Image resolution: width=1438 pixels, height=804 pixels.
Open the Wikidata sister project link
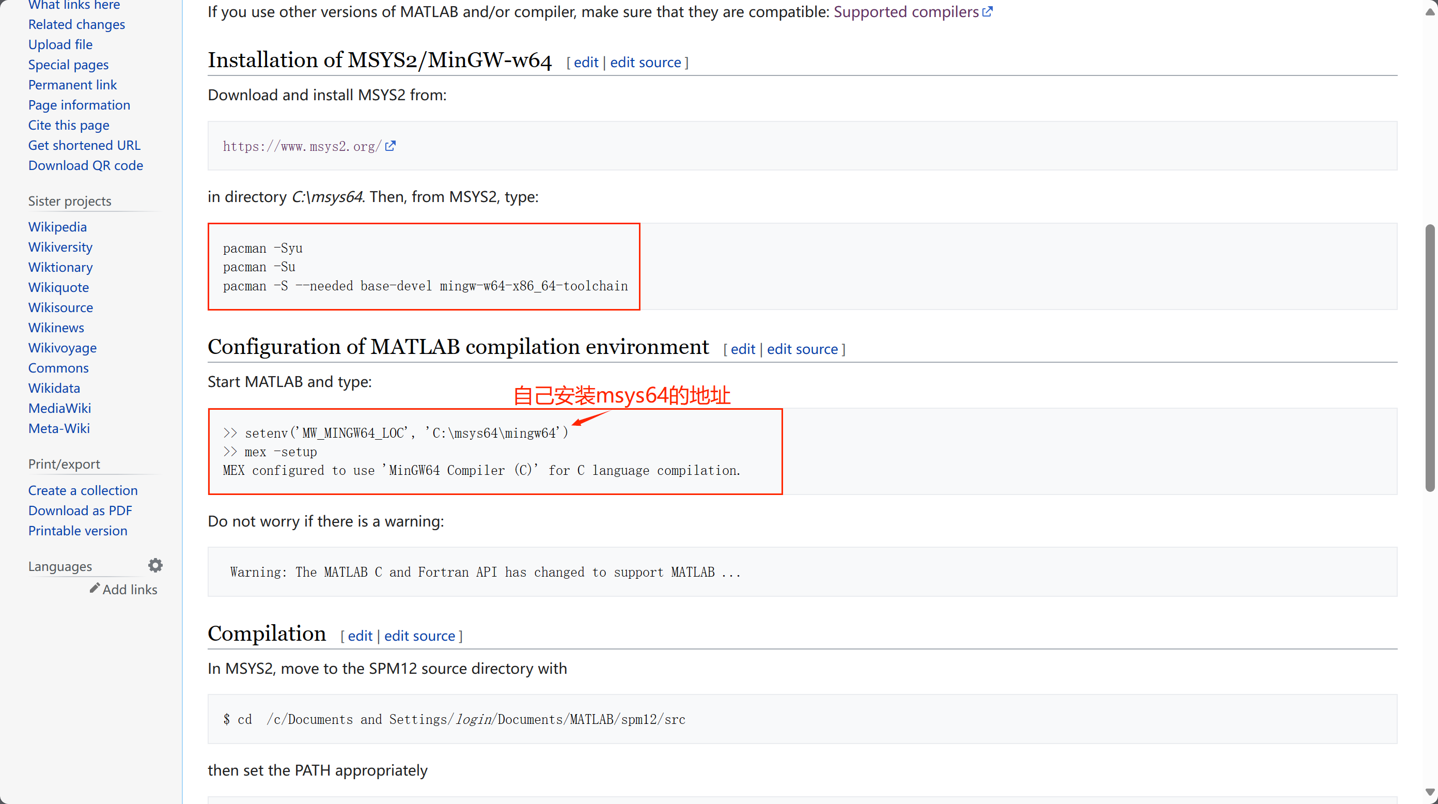coord(54,388)
